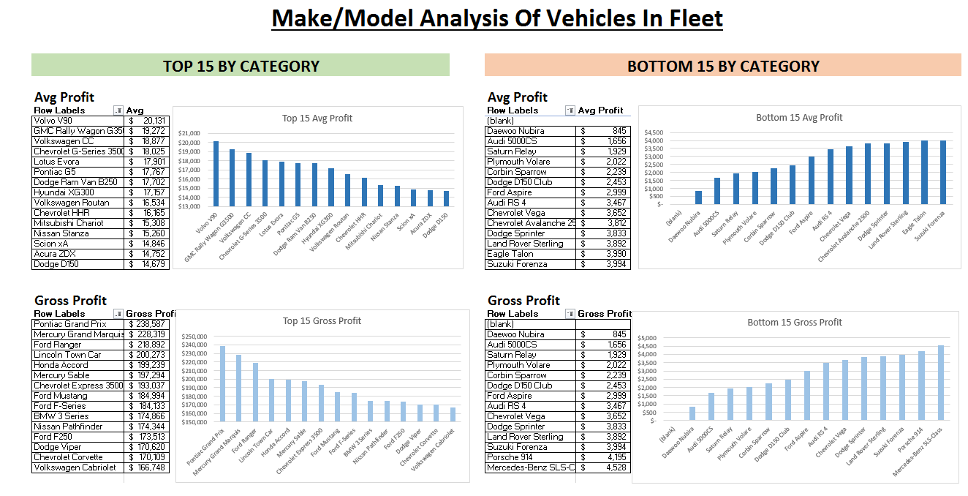Open Row Labels filter in Top 15 Avg Profit table
The height and width of the screenshot is (496, 968).
tap(118, 110)
